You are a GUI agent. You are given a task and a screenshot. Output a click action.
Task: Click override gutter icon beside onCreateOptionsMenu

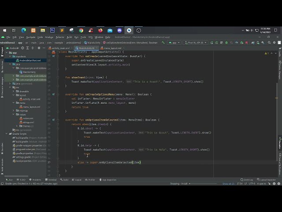click(53, 94)
